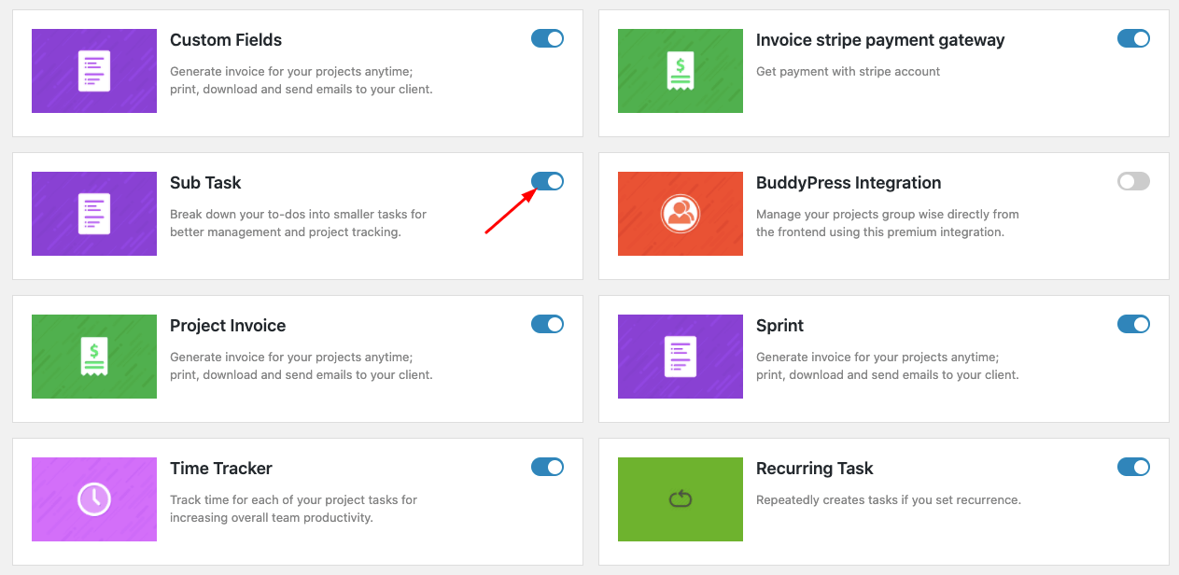Turn off Recurring Task
1179x575 pixels.
coord(1132,467)
